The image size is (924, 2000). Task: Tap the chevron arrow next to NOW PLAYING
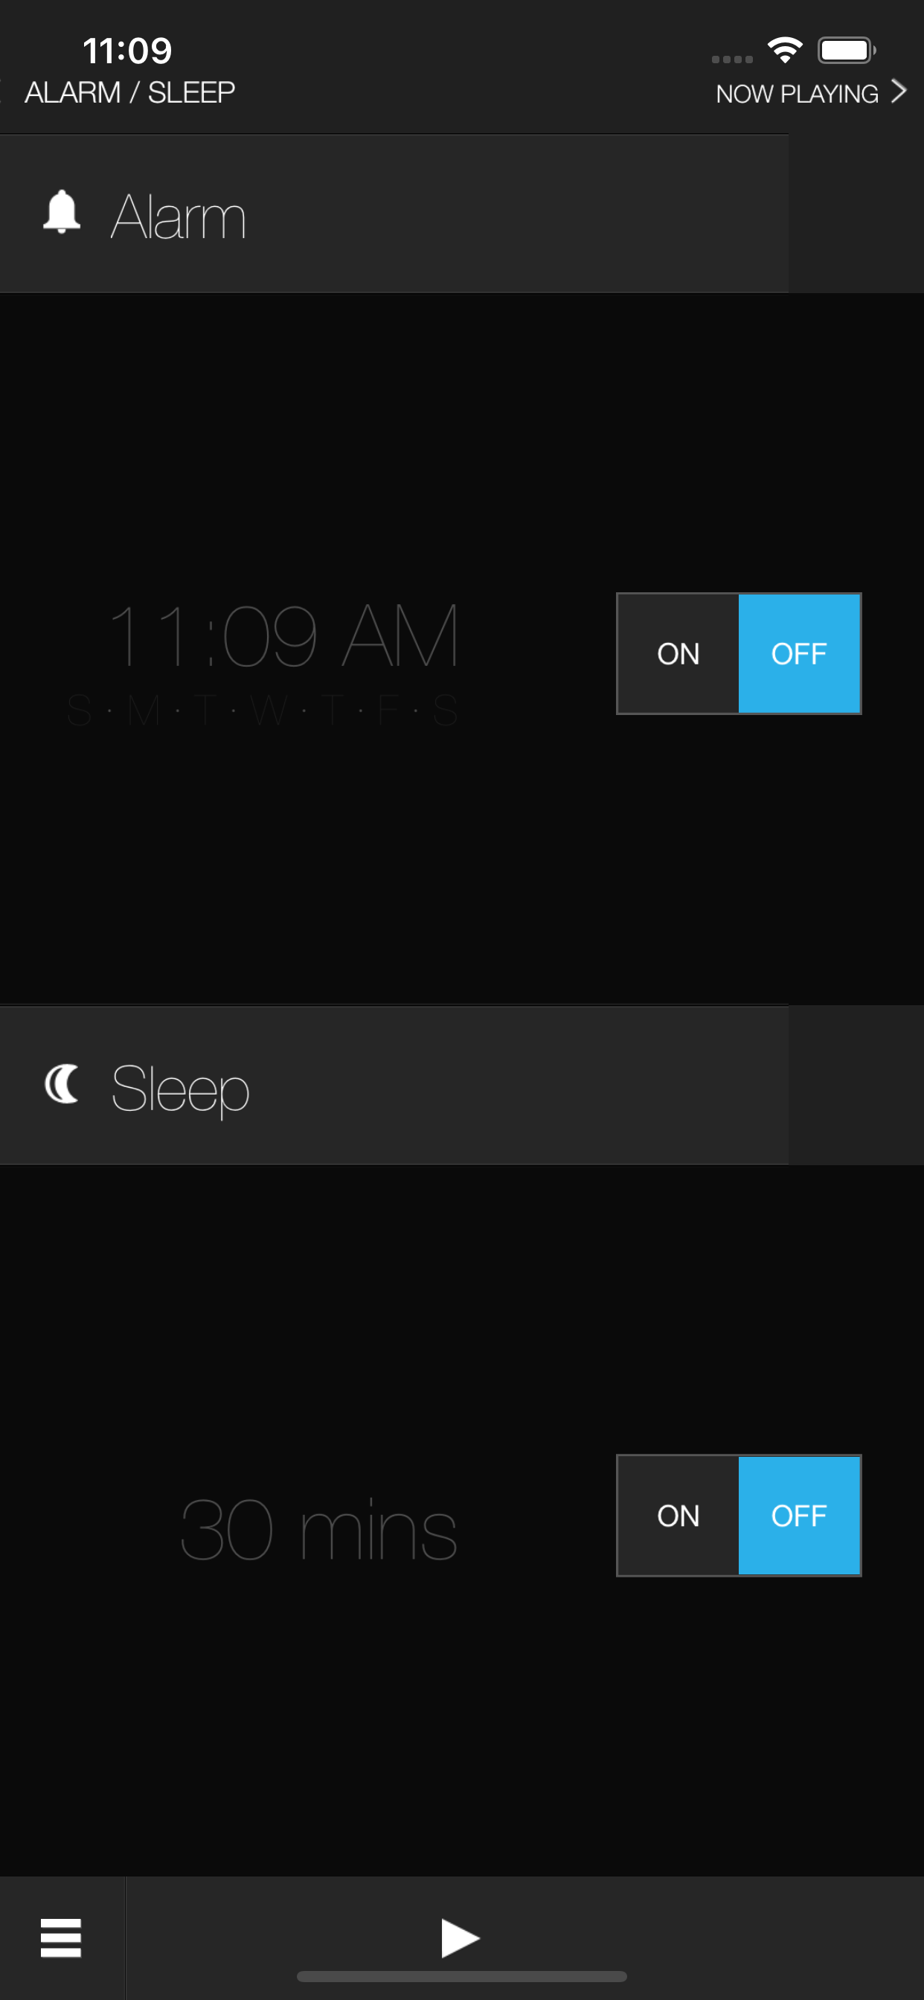click(899, 92)
